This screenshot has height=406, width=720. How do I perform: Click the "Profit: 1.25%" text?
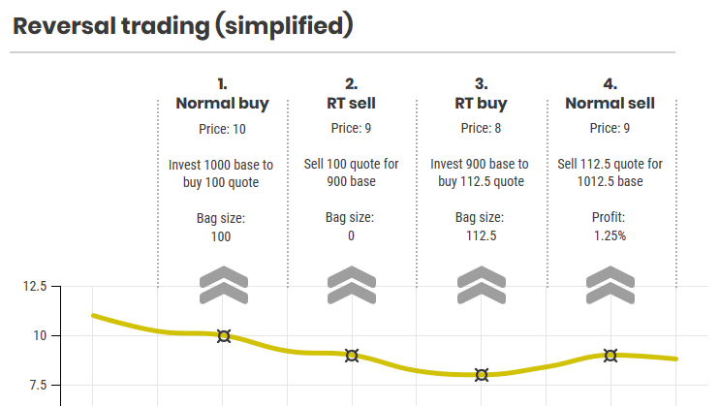pyautogui.click(x=610, y=227)
